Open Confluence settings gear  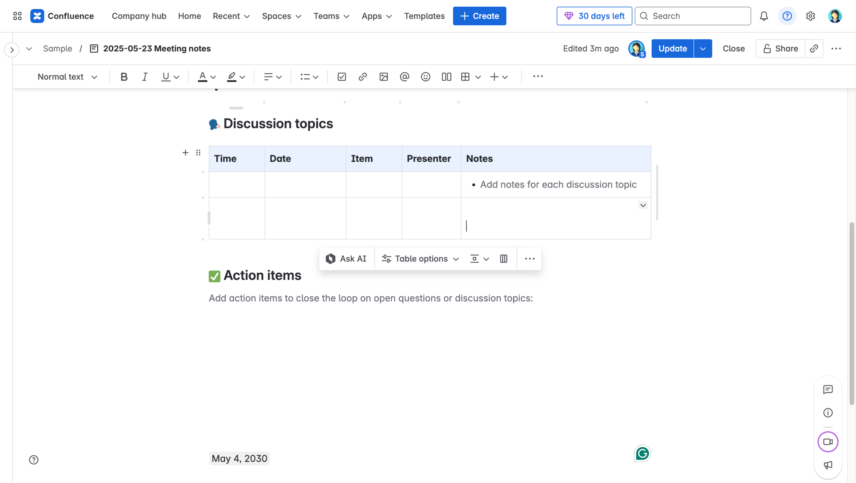click(x=810, y=16)
